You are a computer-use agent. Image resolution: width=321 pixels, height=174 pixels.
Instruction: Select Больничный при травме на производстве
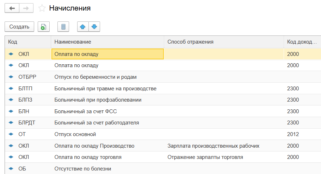[x=163, y=89]
